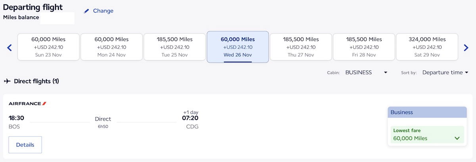The width and height of the screenshot is (476, 162).
Task: Click the previous dates left arrow
Action: (x=10, y=48)
